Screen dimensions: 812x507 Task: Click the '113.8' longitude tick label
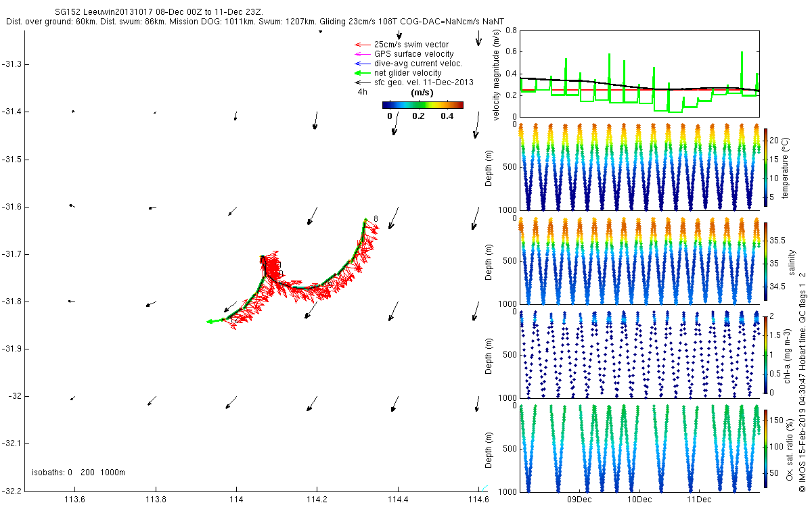tap(156, 500)
